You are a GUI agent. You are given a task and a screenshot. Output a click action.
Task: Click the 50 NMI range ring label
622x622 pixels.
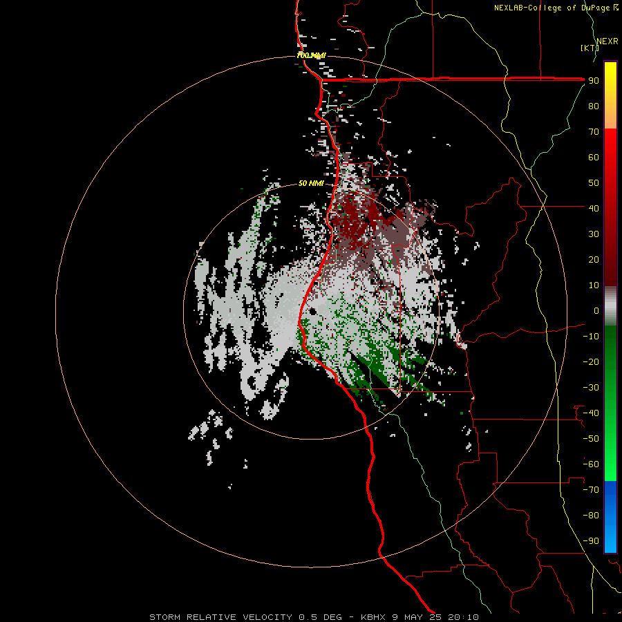[x=312, y=183]
